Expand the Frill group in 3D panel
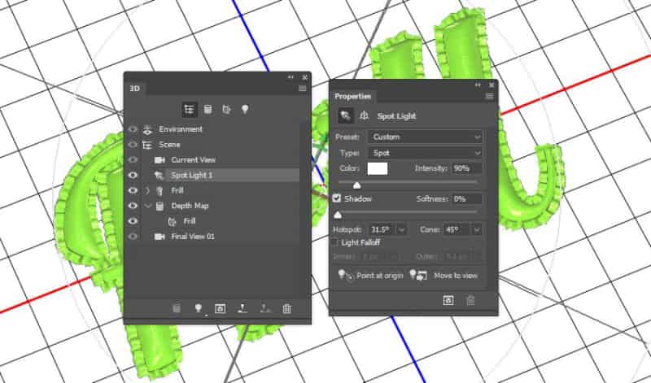 pyautogui.click(x=148, y=190)
